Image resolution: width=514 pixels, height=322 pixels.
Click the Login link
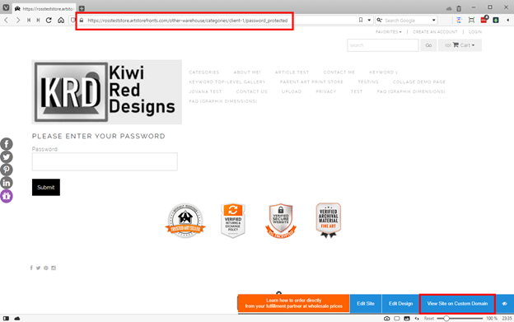[475, 32]
